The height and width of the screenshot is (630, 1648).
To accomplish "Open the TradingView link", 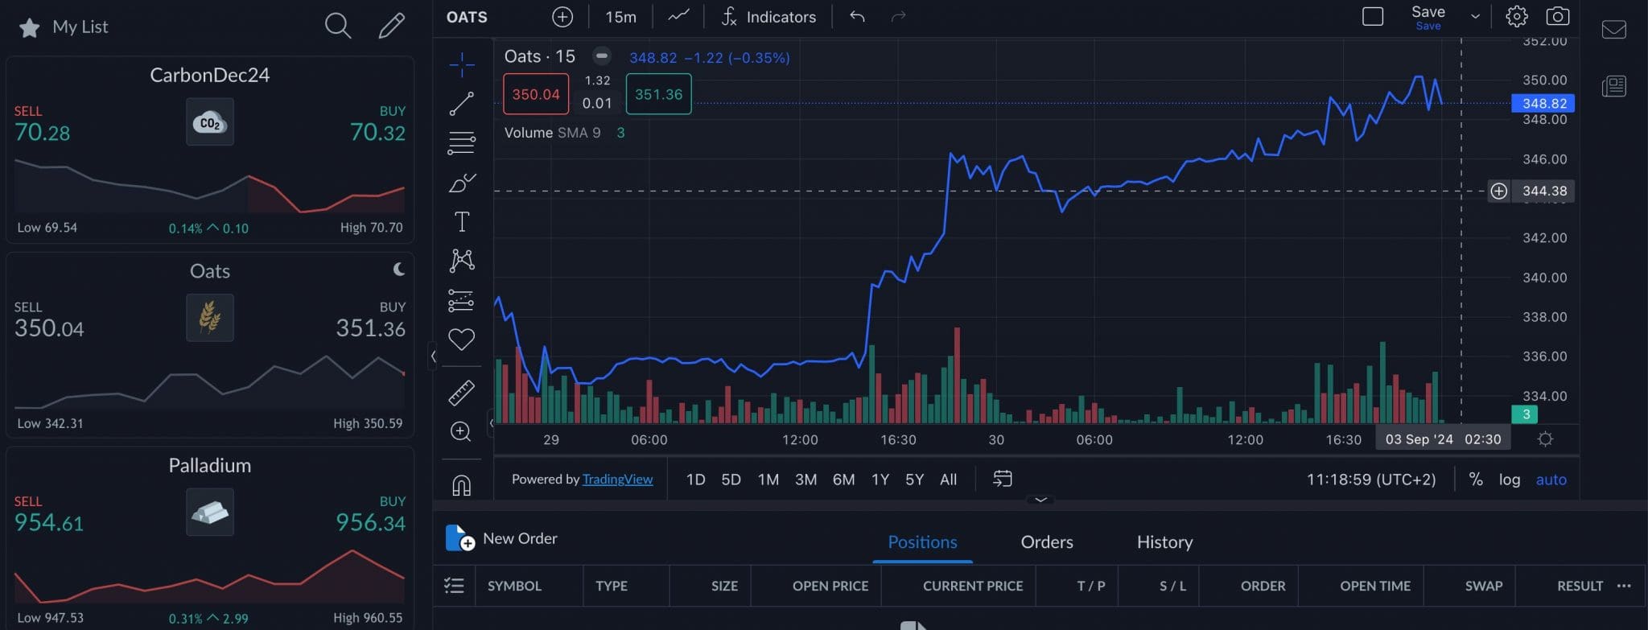I will pos(617,480).
